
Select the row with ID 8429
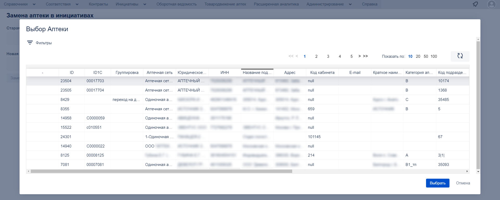pyautogui.click(x=248, y=100)
